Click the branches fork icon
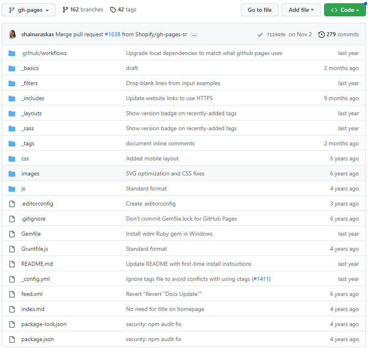The width and height of the screenshot is (368, 348). click(x=65, y=10)
